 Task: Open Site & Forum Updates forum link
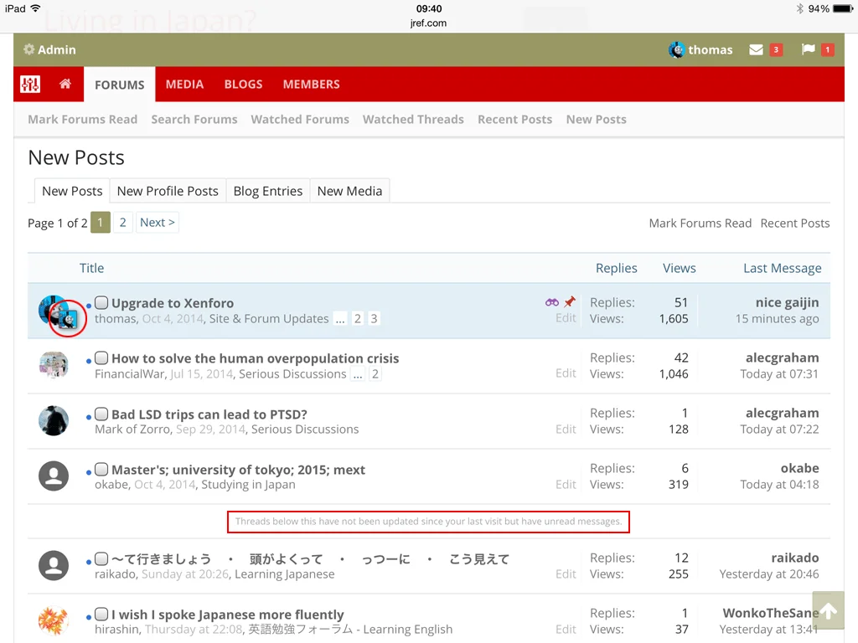[269, 319]
